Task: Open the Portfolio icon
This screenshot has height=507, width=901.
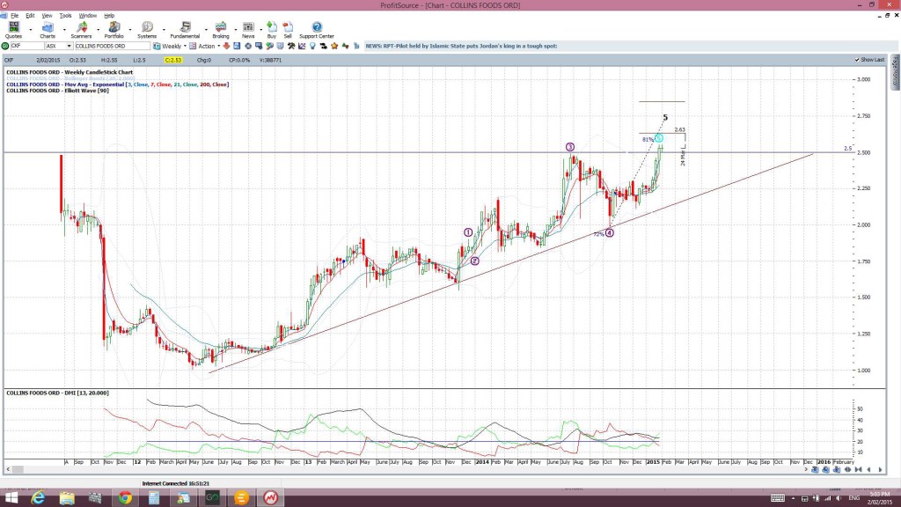Action: click(114, 27)
